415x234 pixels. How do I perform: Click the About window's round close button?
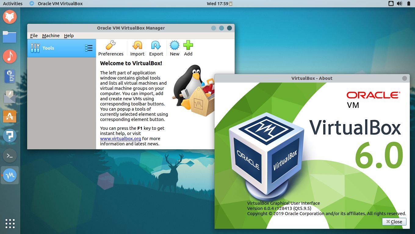click(x=405, y=78)
